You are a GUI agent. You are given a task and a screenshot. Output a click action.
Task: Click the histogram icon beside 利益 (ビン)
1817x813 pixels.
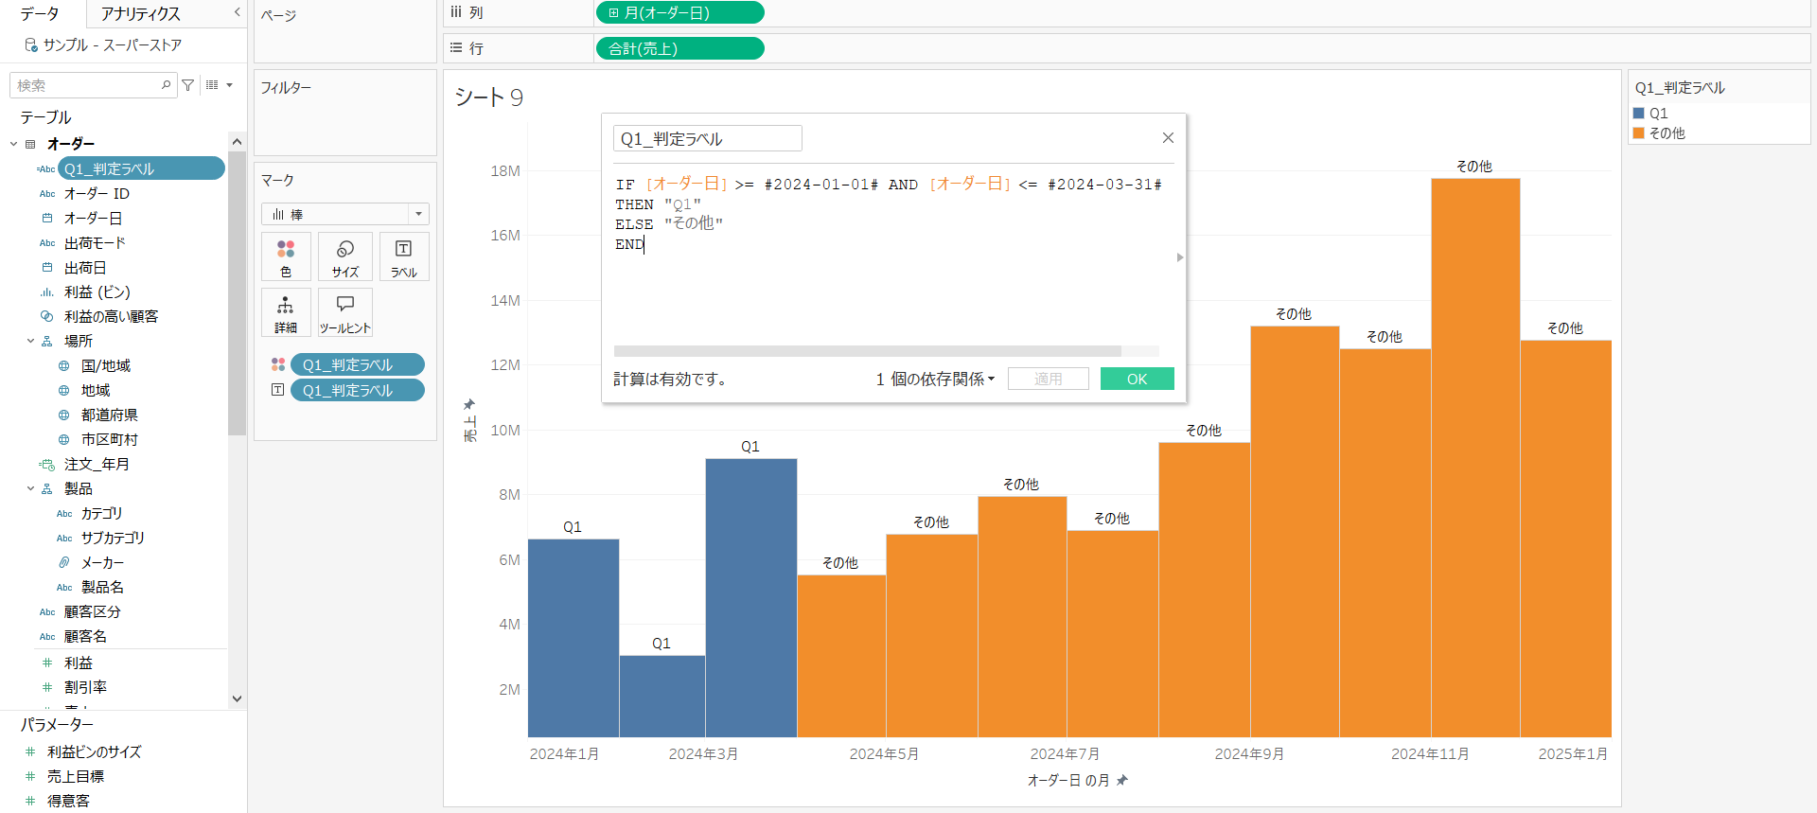47,292
